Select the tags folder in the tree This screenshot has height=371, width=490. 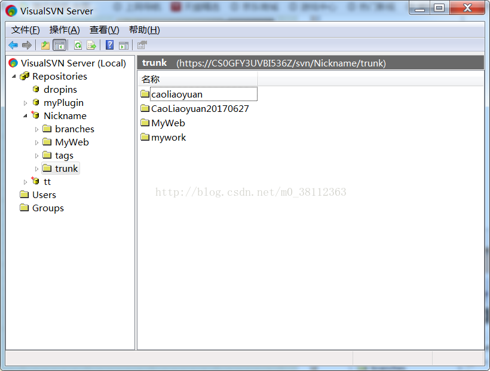[x=64, y=156]
